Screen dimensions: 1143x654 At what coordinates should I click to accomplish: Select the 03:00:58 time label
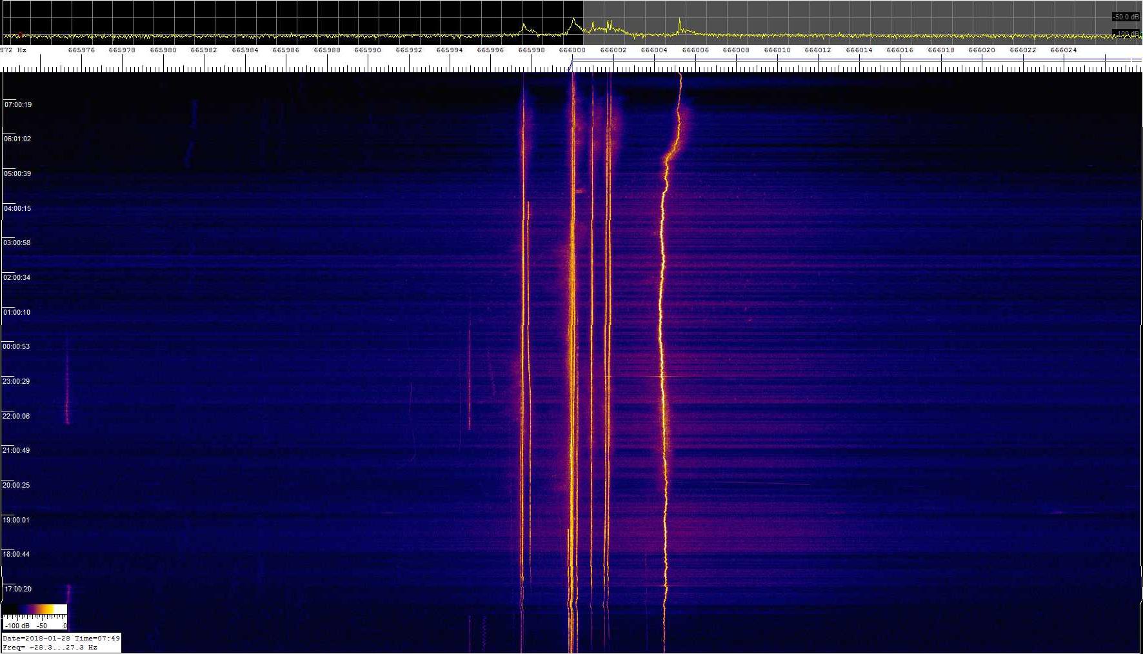click(x=17, y=243)
